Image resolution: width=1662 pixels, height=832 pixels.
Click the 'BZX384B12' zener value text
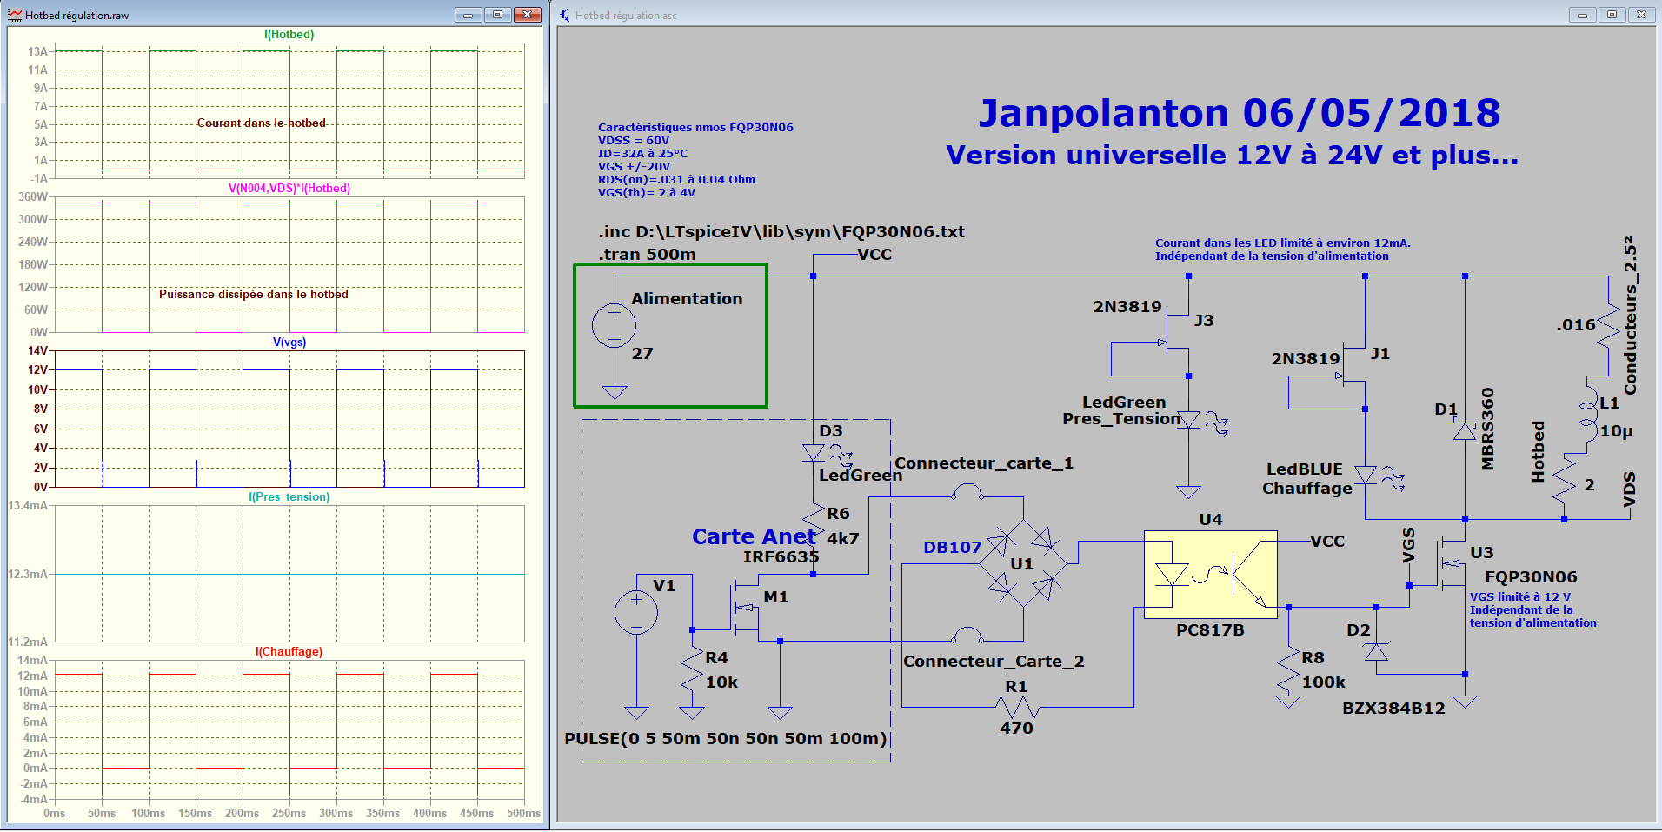[1393, 709]
